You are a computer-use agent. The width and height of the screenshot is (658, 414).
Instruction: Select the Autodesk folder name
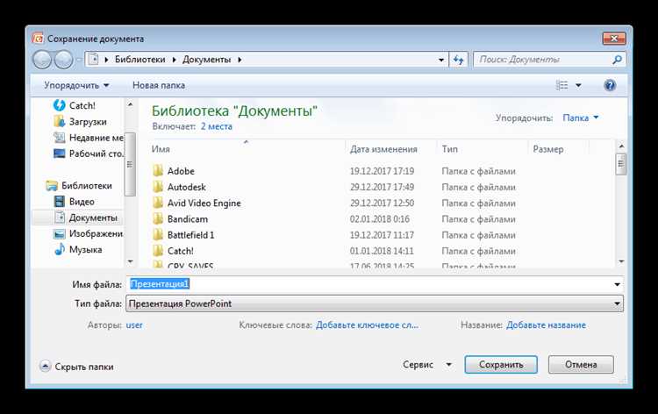click(x=186, y=187)
